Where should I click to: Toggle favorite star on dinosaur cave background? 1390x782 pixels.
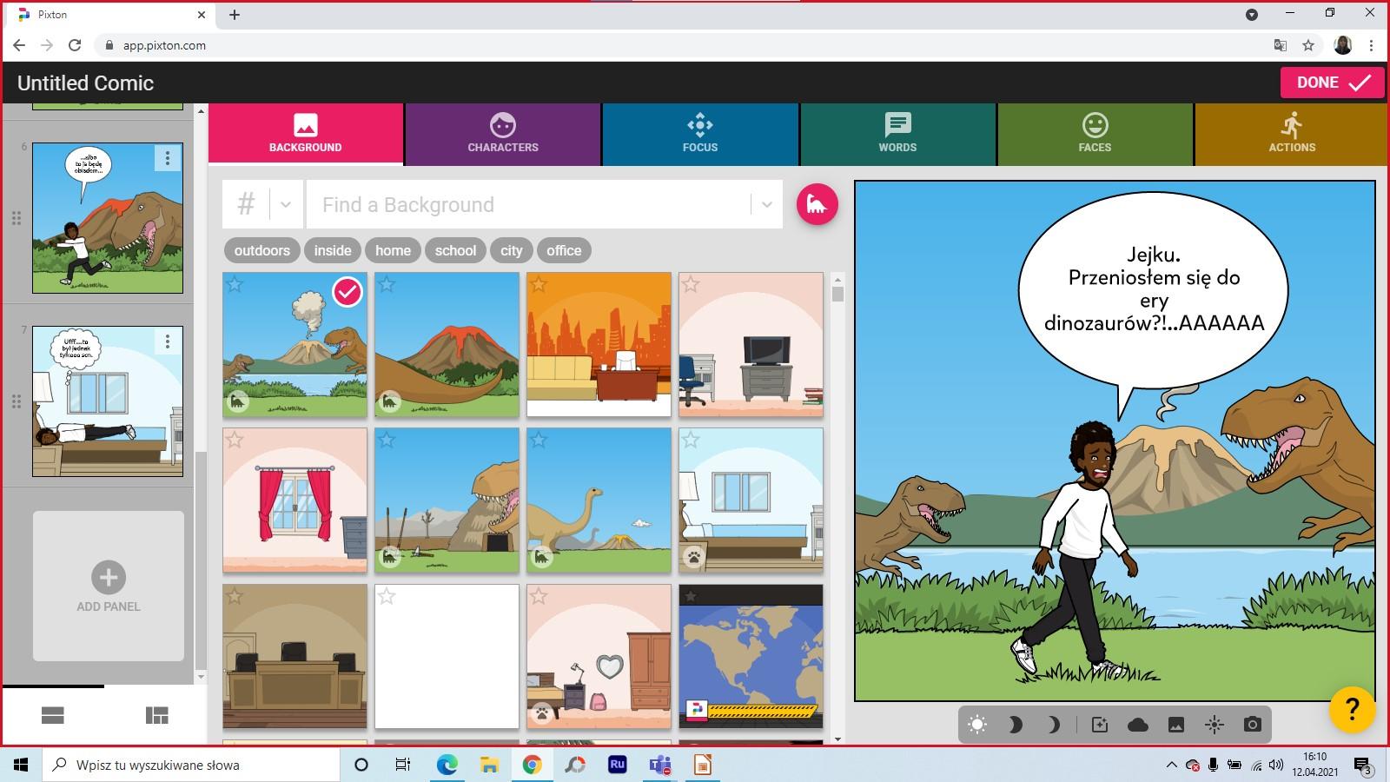(x=387, y=441)
